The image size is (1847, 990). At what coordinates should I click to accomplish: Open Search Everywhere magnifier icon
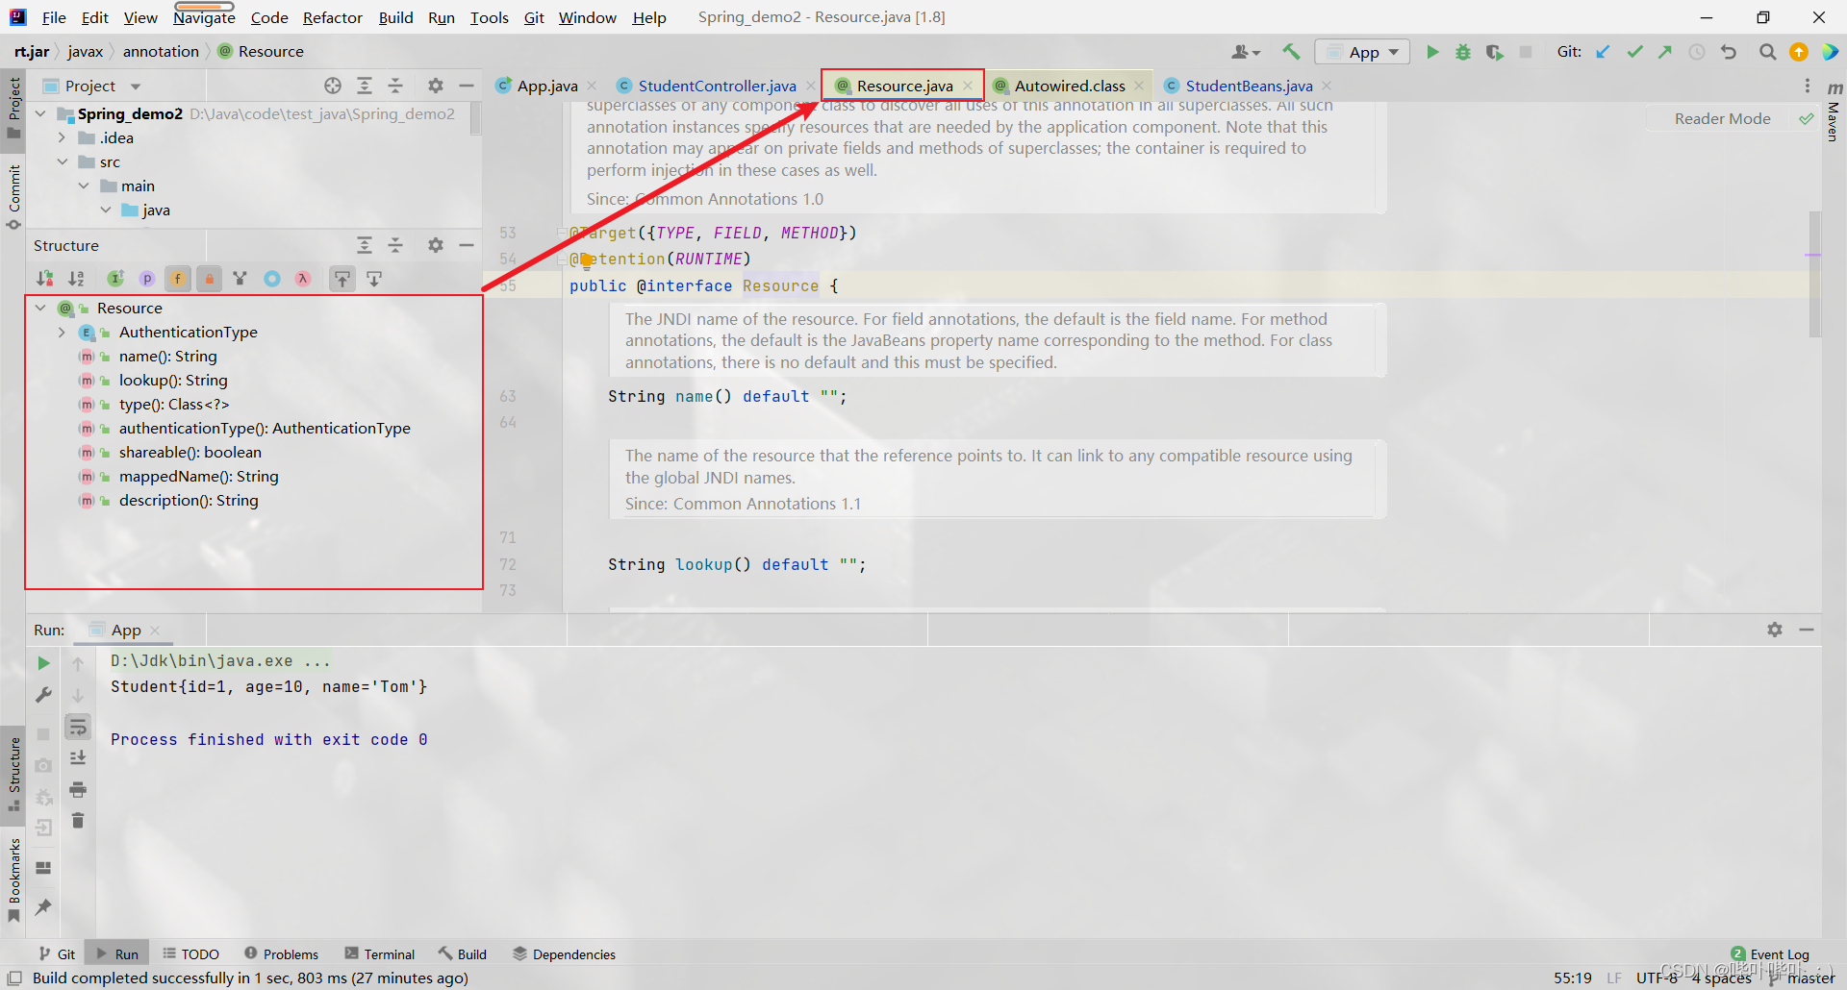[x=1767, y=52]
